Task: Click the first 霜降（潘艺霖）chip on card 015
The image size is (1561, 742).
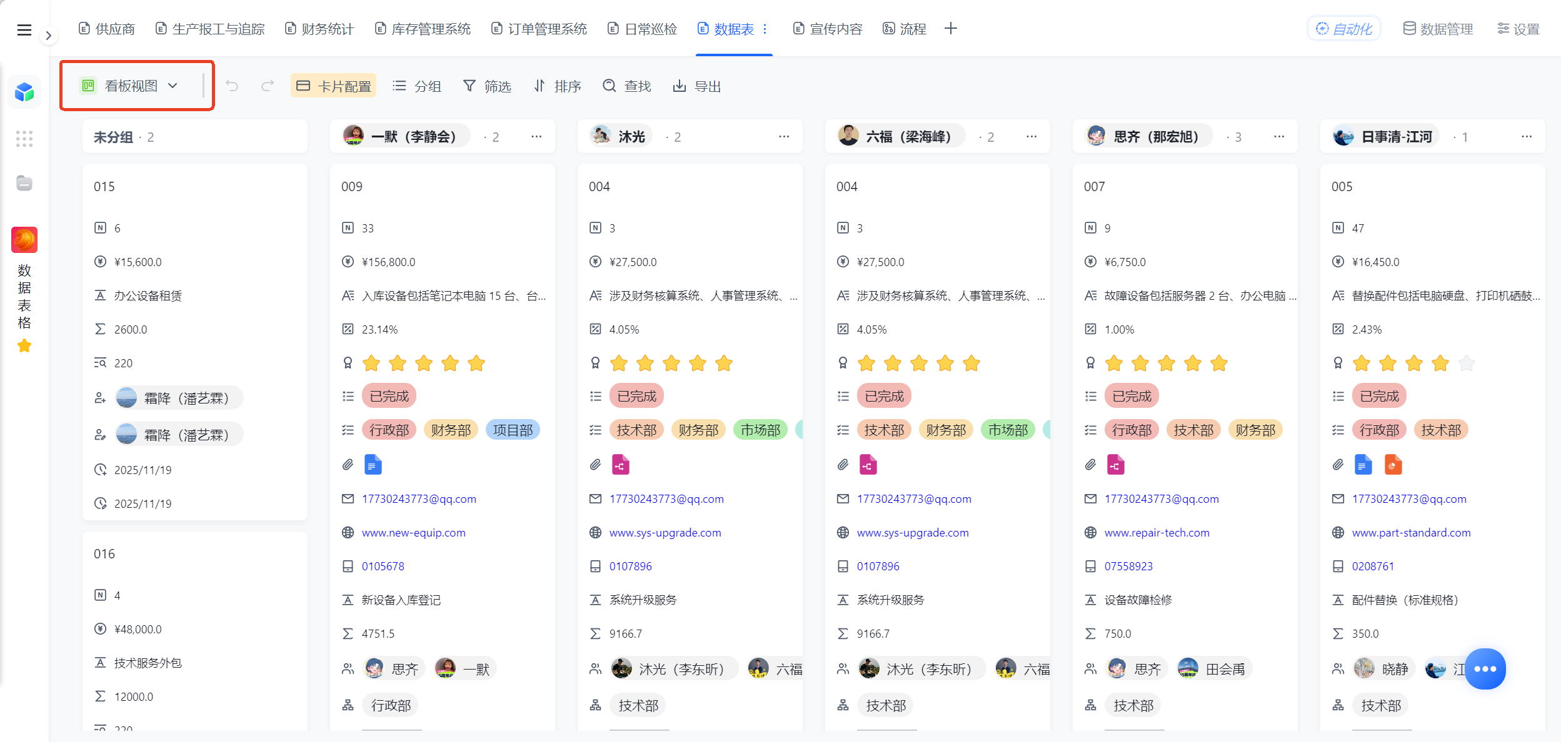Action: point(179,398)
